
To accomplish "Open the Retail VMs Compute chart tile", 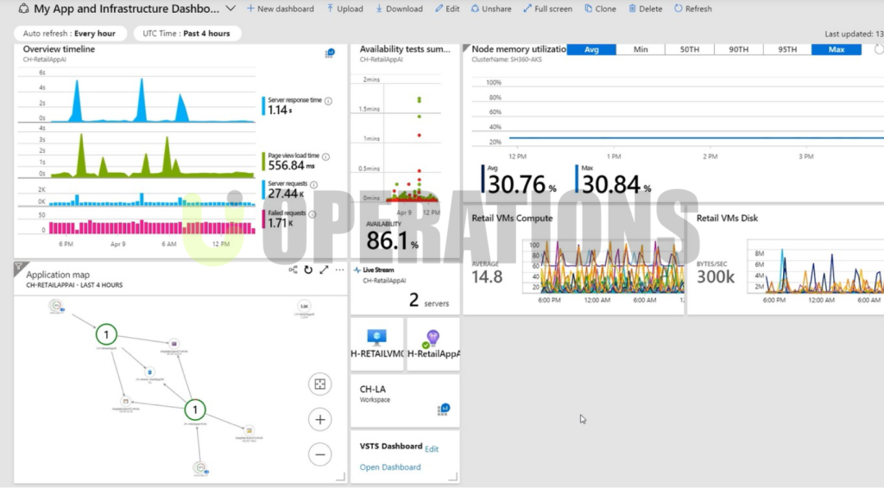I will (573, 259).
